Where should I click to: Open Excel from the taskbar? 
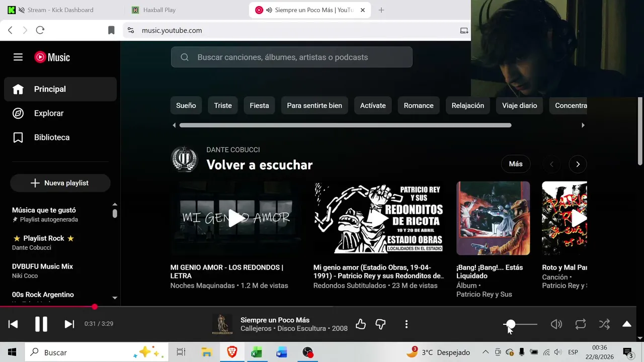[x=257, y=352]
